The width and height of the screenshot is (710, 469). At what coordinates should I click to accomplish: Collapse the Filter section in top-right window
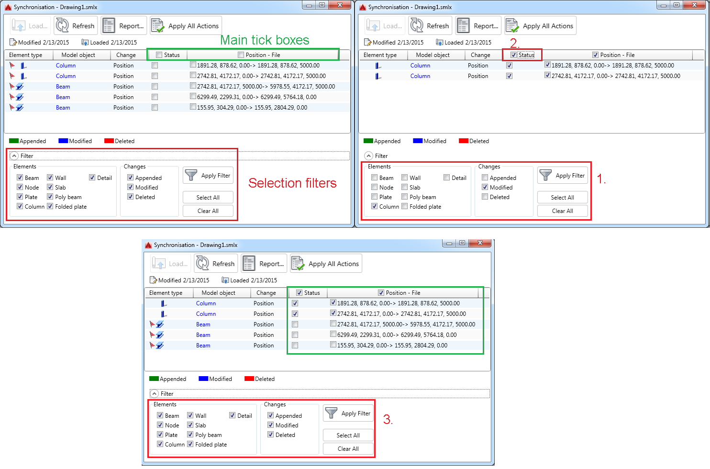click(369, 156)
